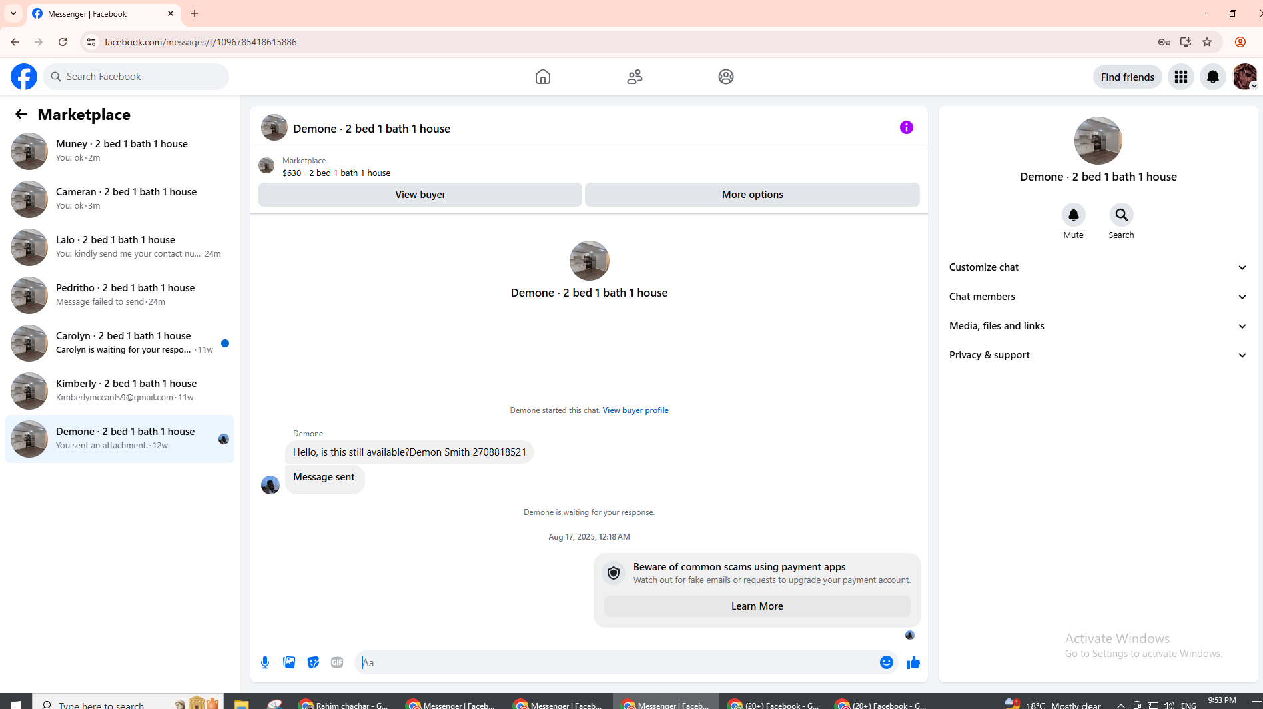Viewport: 1263px width, 709px height.
Task: Click the Search Facebook field
Action: [x=136, y=77]
